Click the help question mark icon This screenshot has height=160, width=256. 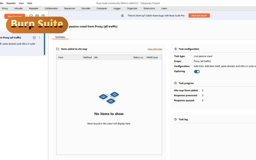click(43, 16)
